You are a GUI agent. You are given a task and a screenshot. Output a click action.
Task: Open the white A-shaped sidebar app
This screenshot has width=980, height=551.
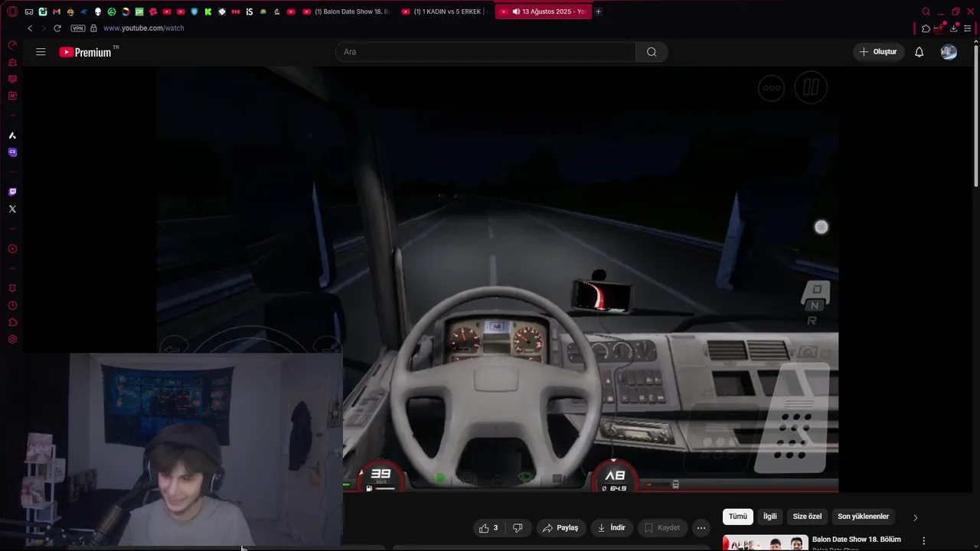coord(12,135)
